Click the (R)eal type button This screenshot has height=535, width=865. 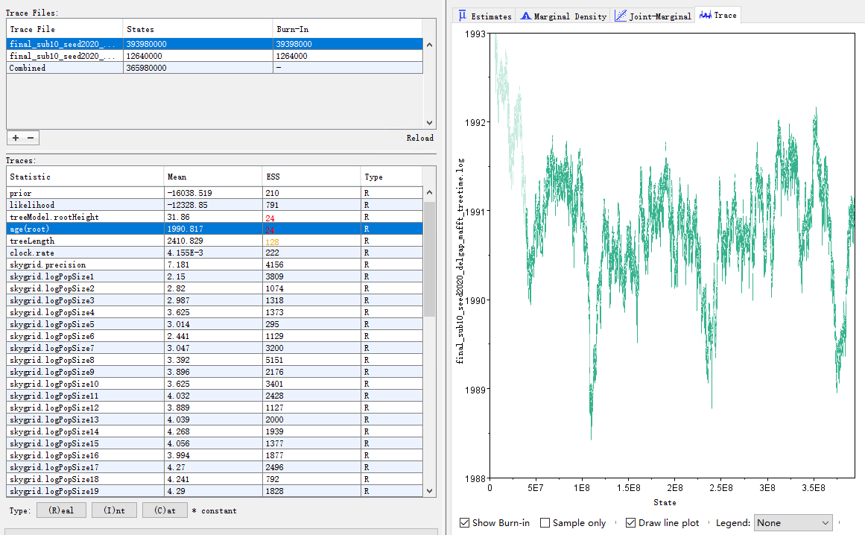[61, 510]
